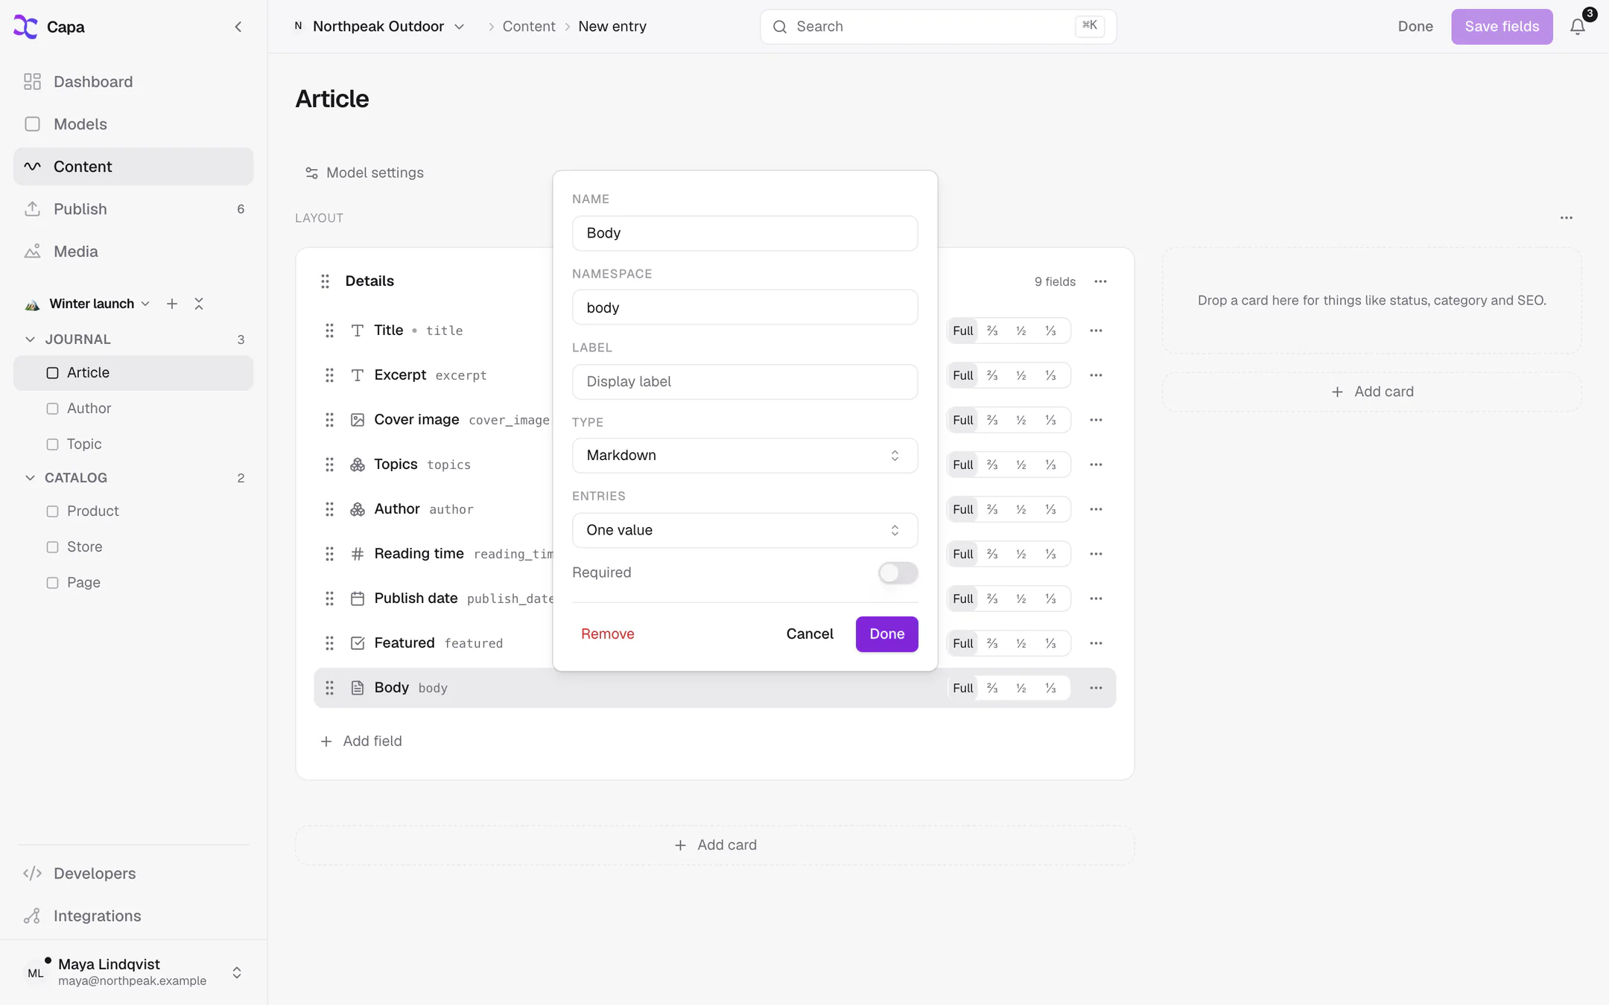Click the Model settings sliders icon
The height and width of the screenshot is (1005, 1609).
312,173
